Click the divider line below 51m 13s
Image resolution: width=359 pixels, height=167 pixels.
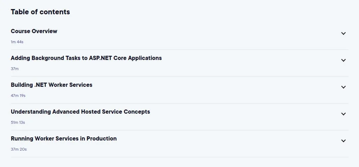pyautogui.click(x=179, y=130)
